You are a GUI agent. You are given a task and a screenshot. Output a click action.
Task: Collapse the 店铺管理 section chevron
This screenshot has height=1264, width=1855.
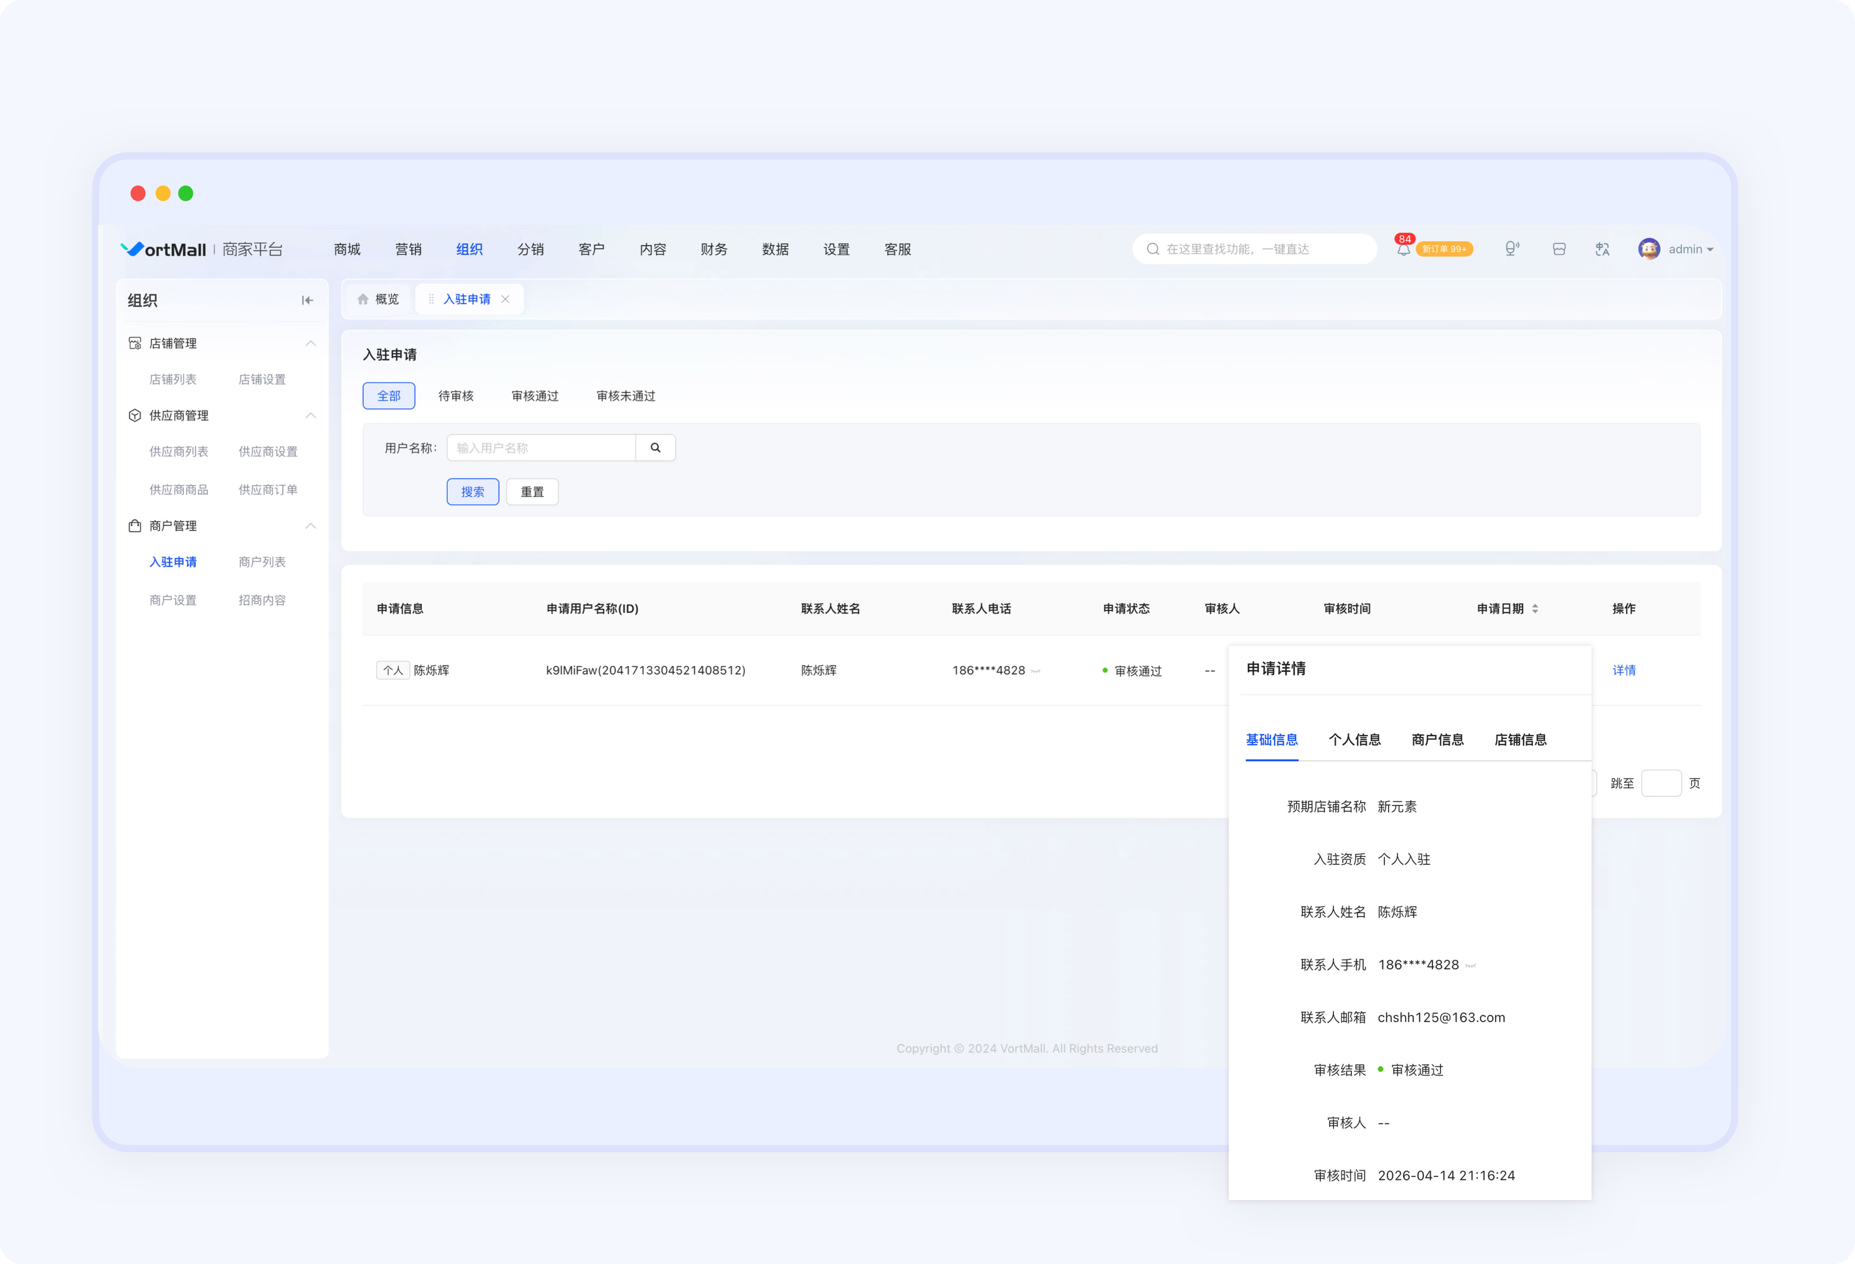(x=311, y=343)
